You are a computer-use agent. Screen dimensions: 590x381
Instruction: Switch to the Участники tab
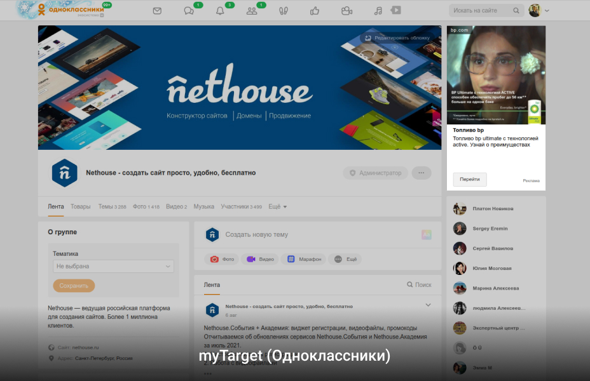point(241,206)
